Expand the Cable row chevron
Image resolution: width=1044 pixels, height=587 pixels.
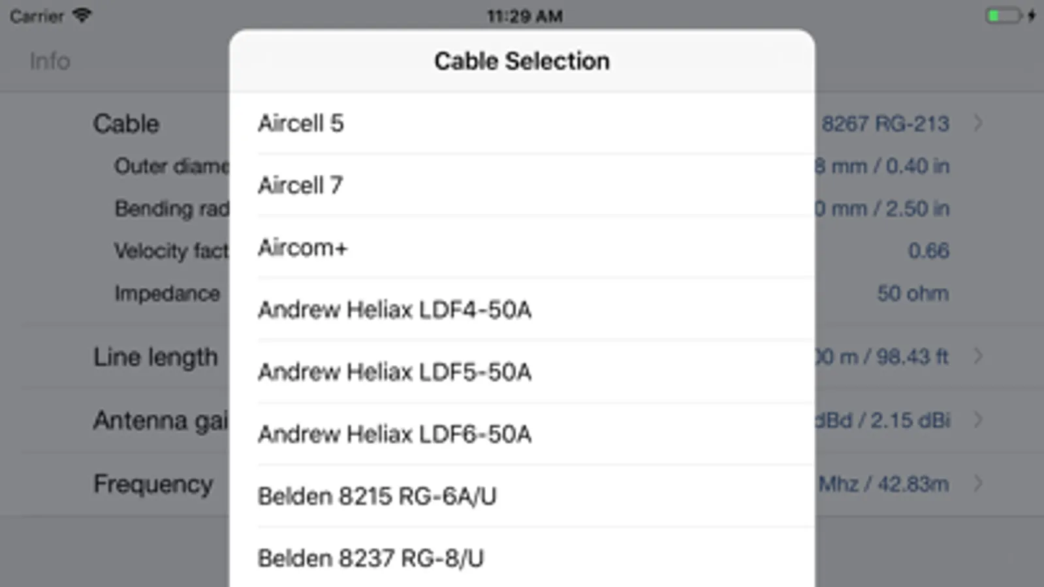(978, 123)
